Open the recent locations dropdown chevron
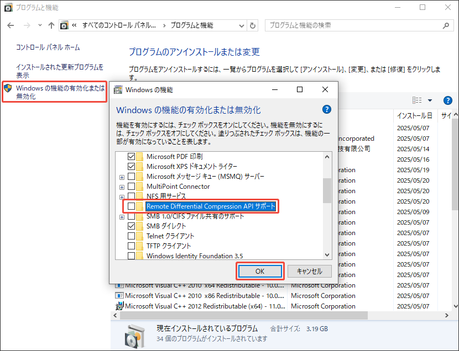This screenshot has height=351, width=459. tap(40, 25)
